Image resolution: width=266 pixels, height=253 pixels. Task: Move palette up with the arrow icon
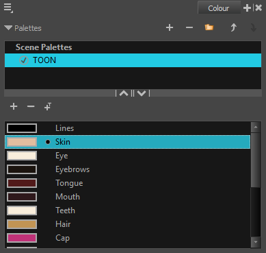233,28
